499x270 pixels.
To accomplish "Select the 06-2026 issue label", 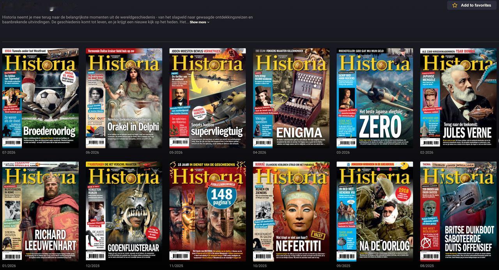I will pos(92,153).
